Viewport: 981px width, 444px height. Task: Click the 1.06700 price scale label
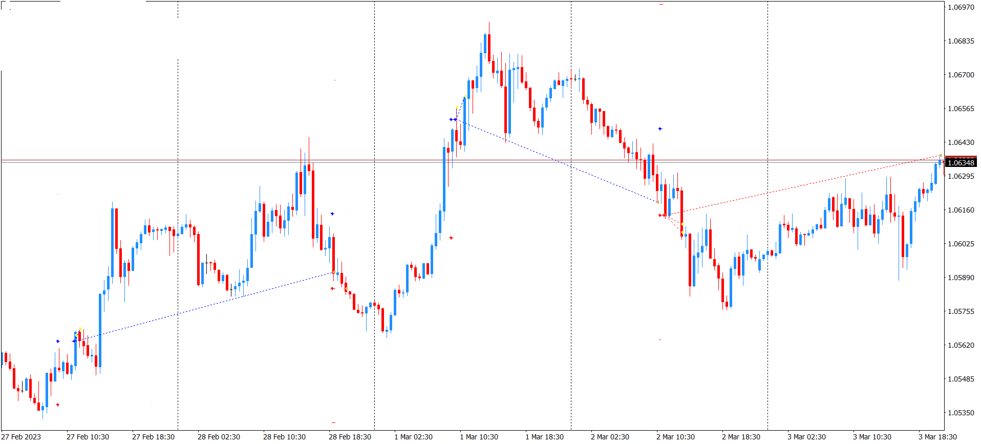(x=961, y=75)
